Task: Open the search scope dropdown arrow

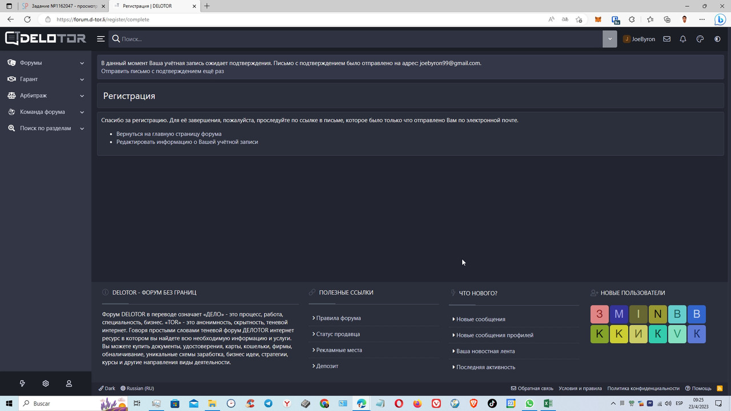Action: click(609, 39)
